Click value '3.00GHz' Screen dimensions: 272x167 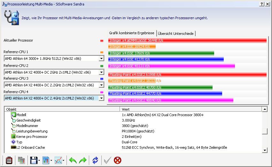128,120
